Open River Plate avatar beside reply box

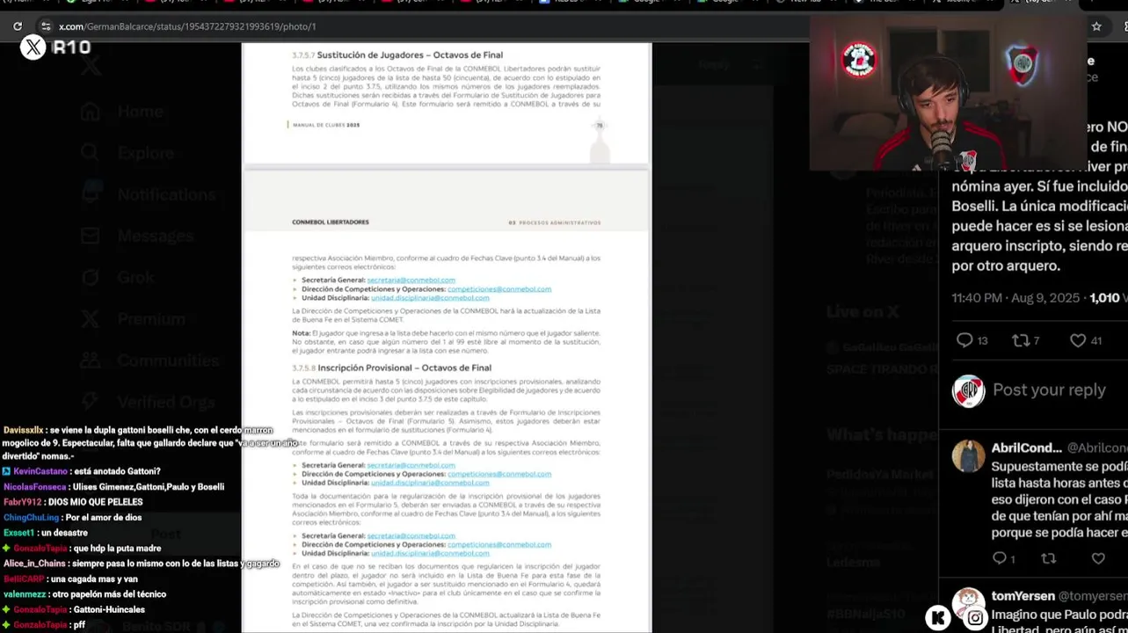pyautogui.click(x=968, y=390)
